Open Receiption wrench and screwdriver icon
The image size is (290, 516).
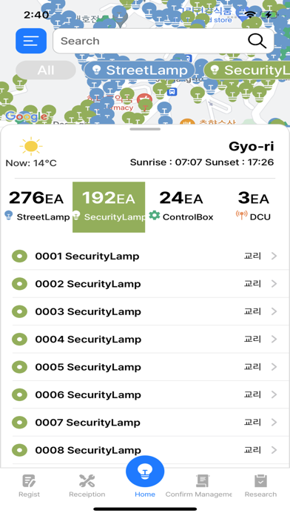pyautogui.click(x=87, y=481)
